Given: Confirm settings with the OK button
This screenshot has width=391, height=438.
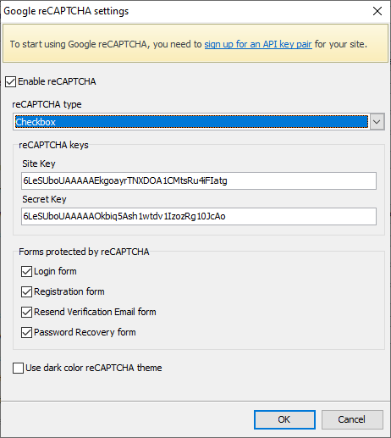Looking at the screenshot, I should coord(284,419).
